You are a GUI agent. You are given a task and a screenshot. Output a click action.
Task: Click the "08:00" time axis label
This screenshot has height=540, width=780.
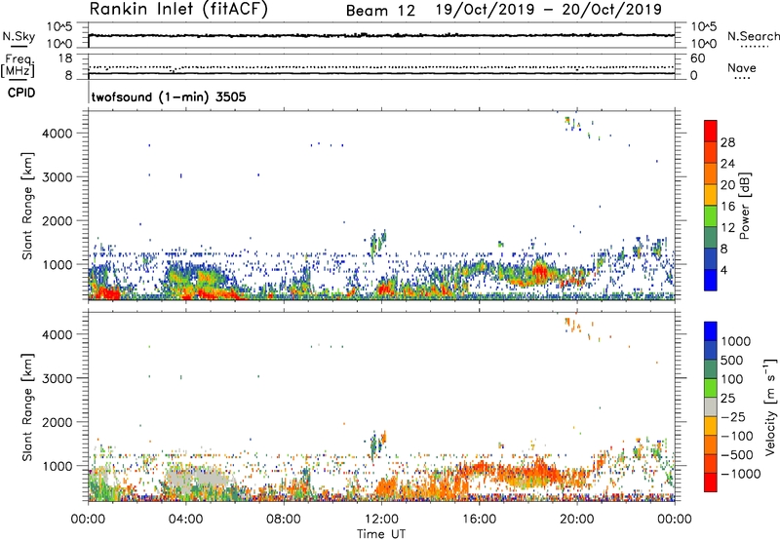284,520
